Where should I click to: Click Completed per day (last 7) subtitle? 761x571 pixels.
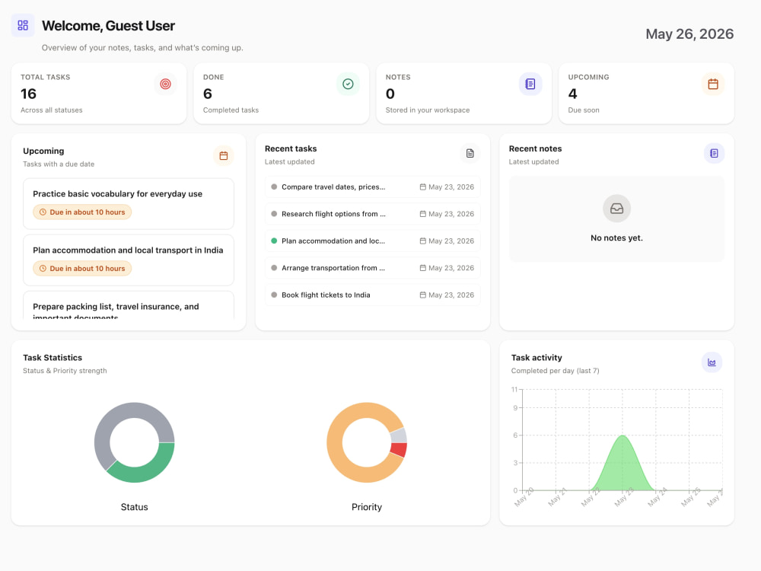tap(556, 371)
